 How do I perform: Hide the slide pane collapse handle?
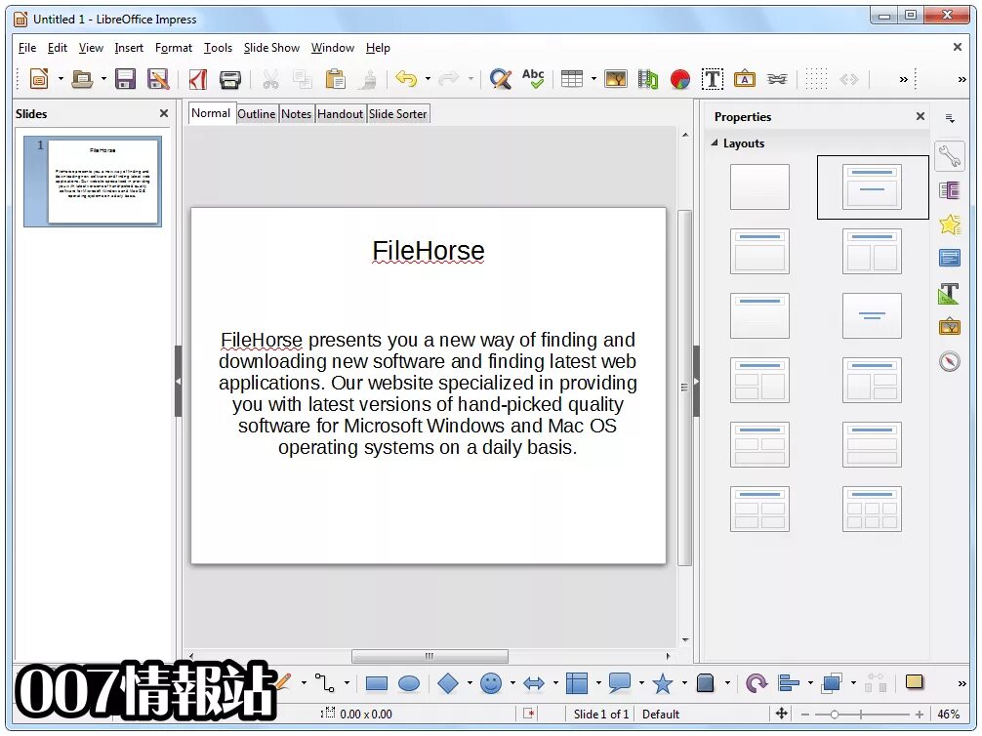click(x=178, y=381)
